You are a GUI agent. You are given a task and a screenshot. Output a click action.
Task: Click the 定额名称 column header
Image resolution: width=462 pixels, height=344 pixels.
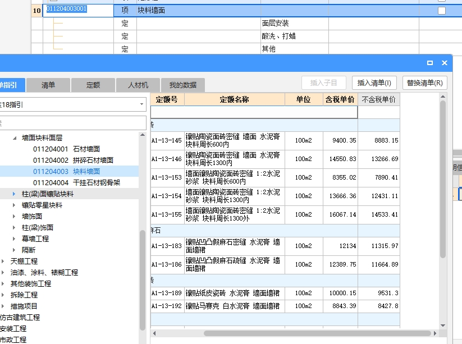(x=235, y=99)
